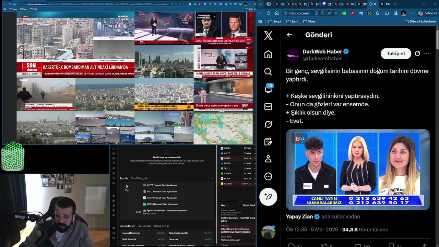This screenshot has height=247, width=439.
Task: Go to previous agenda page arrow
Action: [x=208, y=178]
